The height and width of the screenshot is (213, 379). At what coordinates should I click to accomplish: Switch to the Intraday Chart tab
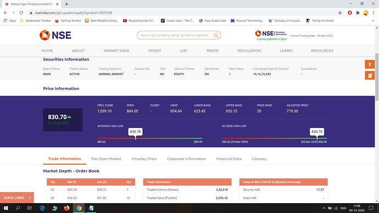pyautogui.click(x=144, y=159)
